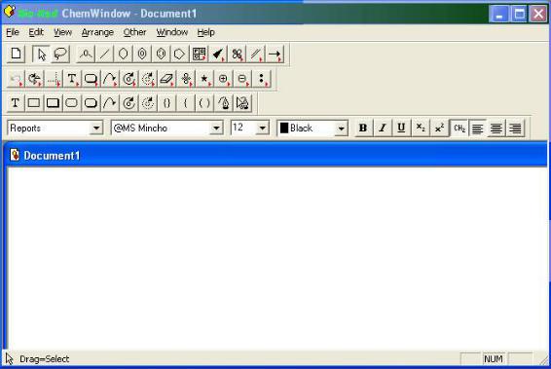Select the curly braces pair {} tool
Screen dimensions: 551x369
[x=166, y=103]
